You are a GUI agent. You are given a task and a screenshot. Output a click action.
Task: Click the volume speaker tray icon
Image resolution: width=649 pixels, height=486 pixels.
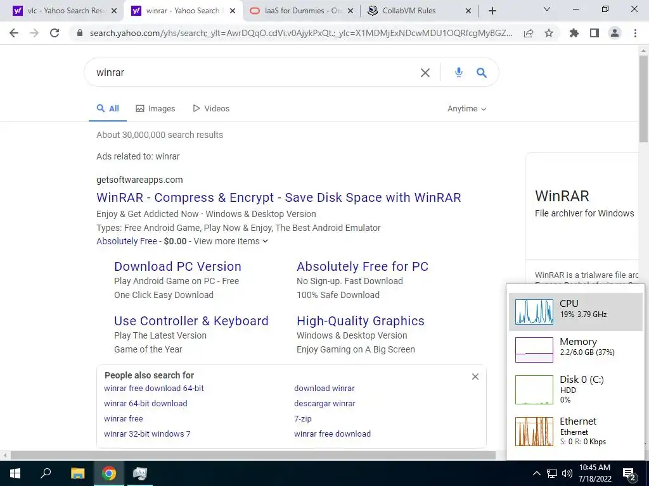click(567, 473)
